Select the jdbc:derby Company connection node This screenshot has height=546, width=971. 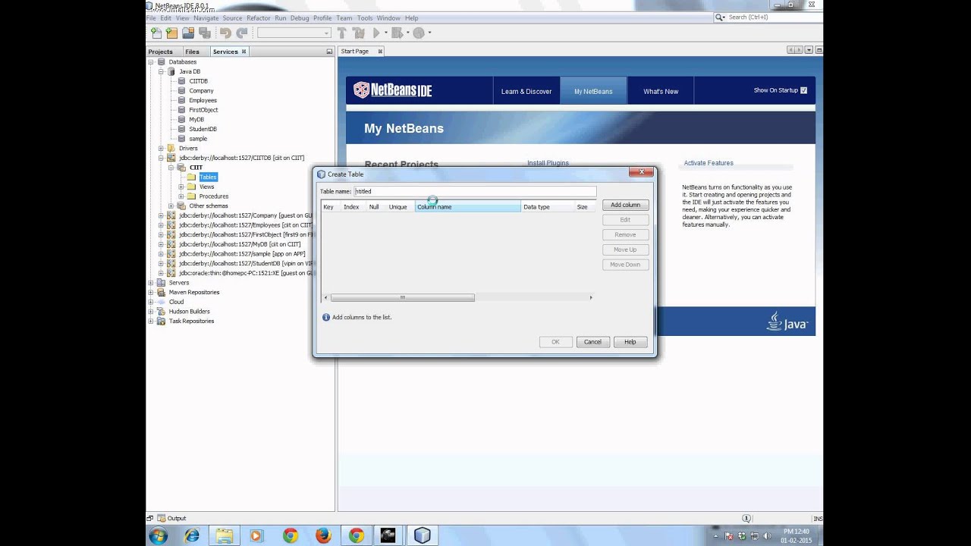point(246,215)
